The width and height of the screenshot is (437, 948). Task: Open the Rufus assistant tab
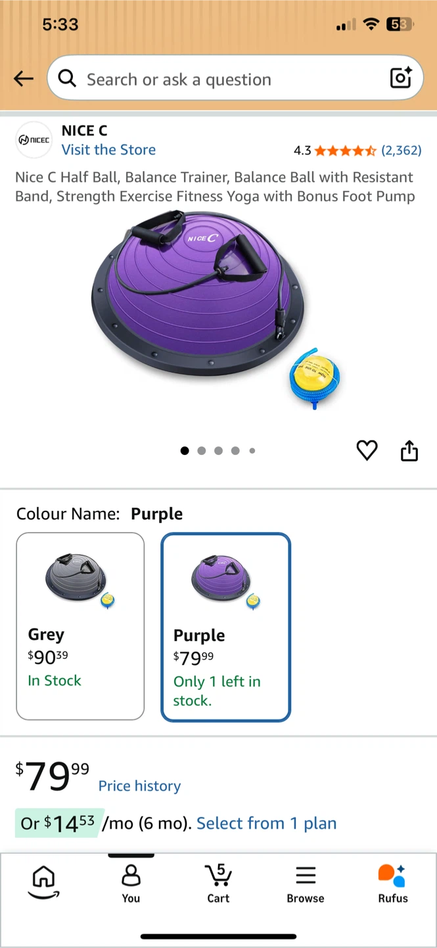393,883
